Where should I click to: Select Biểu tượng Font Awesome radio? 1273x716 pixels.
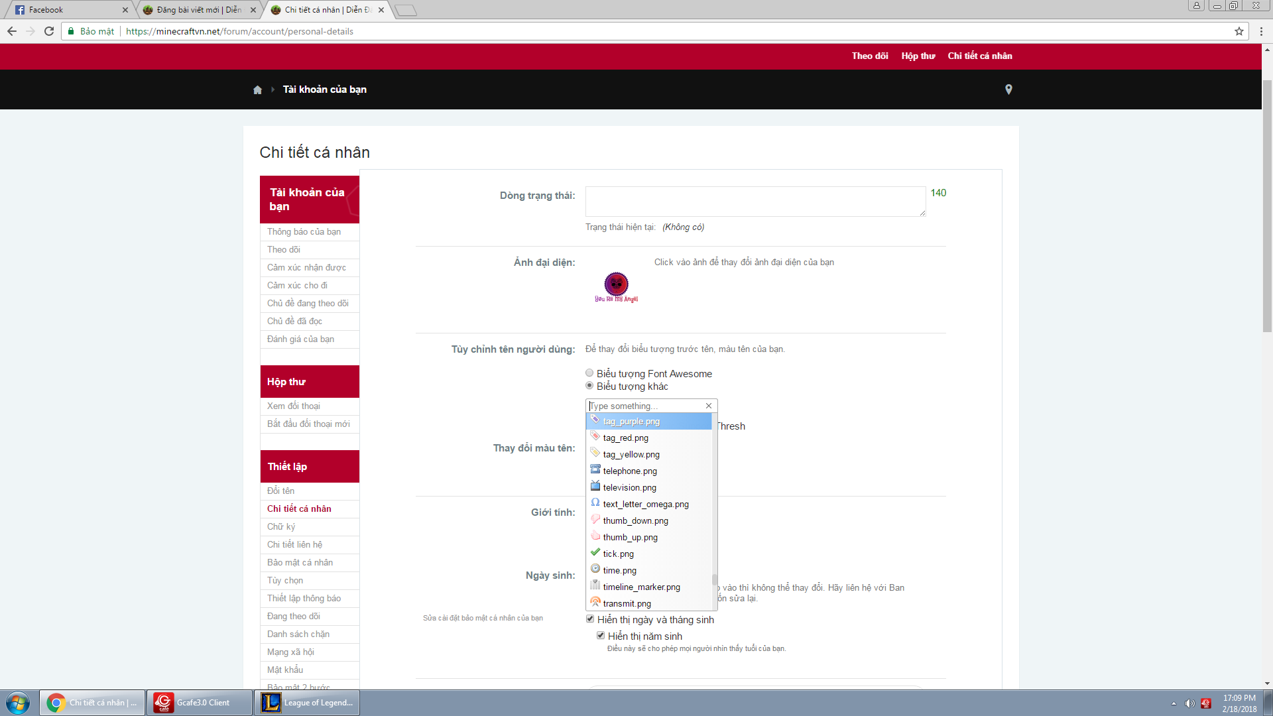[589, 373]
